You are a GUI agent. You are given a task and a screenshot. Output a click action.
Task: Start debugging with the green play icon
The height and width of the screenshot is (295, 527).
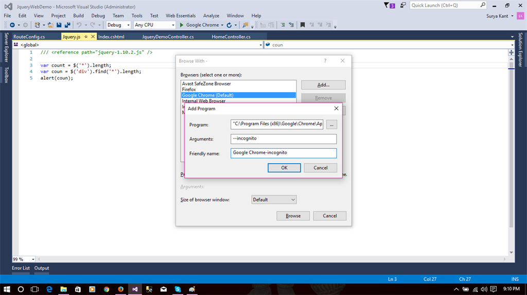pyautogui.click(x=182, y=25)
